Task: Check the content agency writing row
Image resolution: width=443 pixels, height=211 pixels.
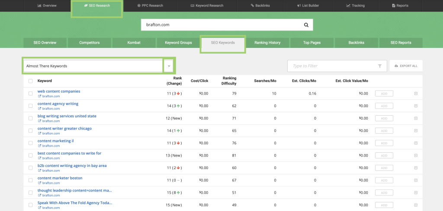Action: coord(31,106)
